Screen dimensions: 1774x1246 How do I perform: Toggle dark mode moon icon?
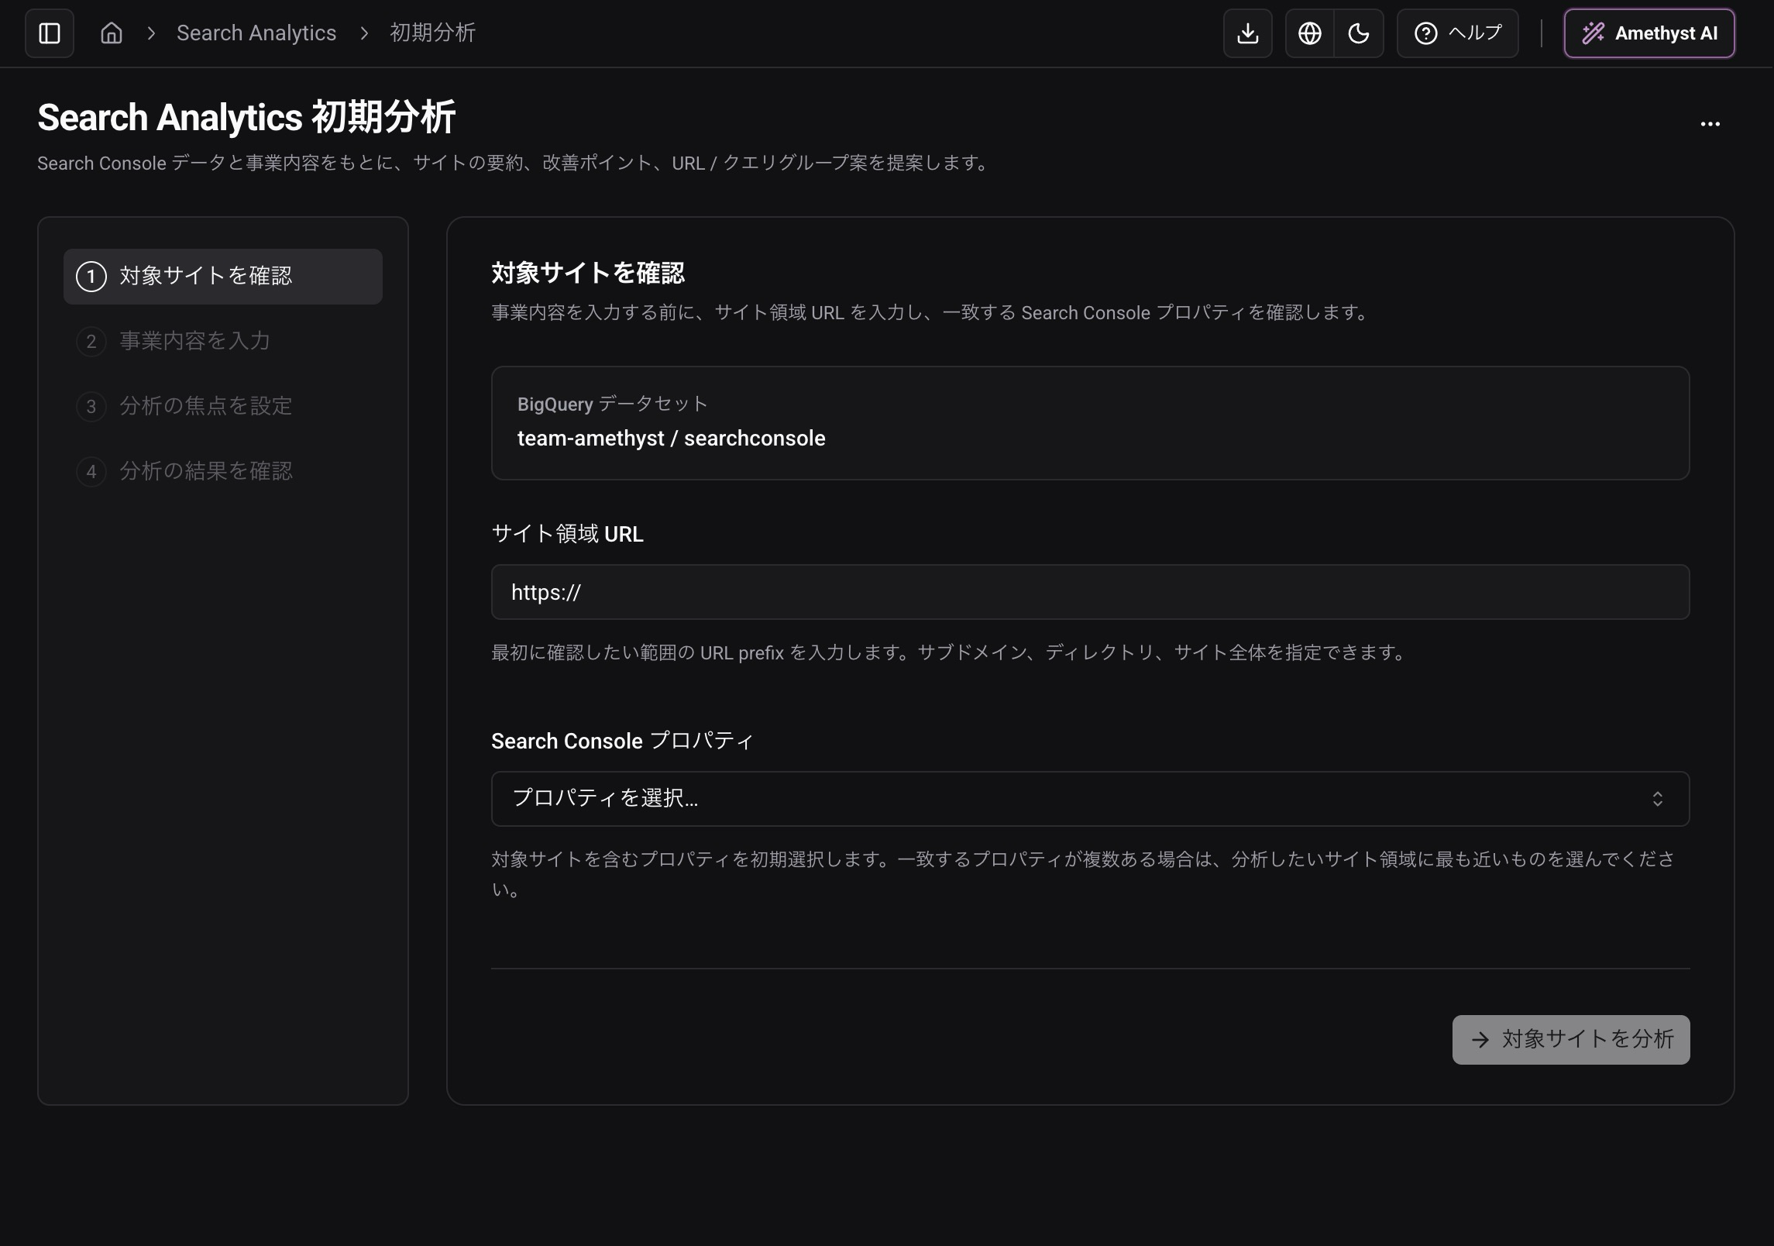[x=1359, y=33]
